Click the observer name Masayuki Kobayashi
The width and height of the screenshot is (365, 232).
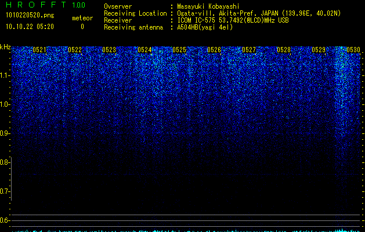[208, 6]
